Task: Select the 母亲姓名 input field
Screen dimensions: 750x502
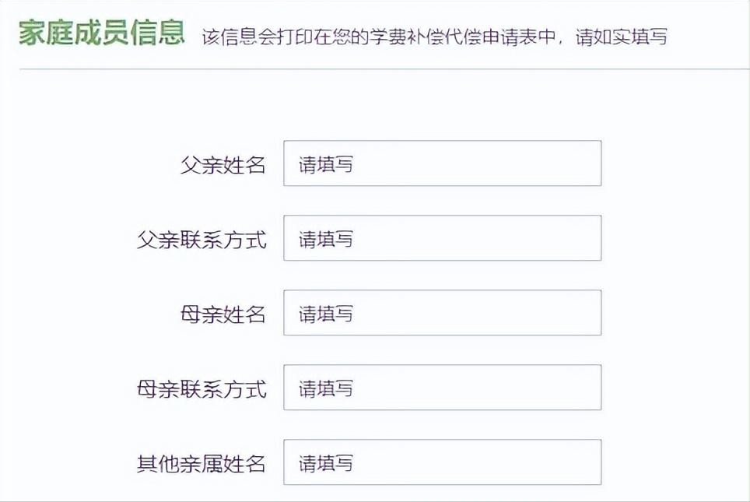Action: 442,313
